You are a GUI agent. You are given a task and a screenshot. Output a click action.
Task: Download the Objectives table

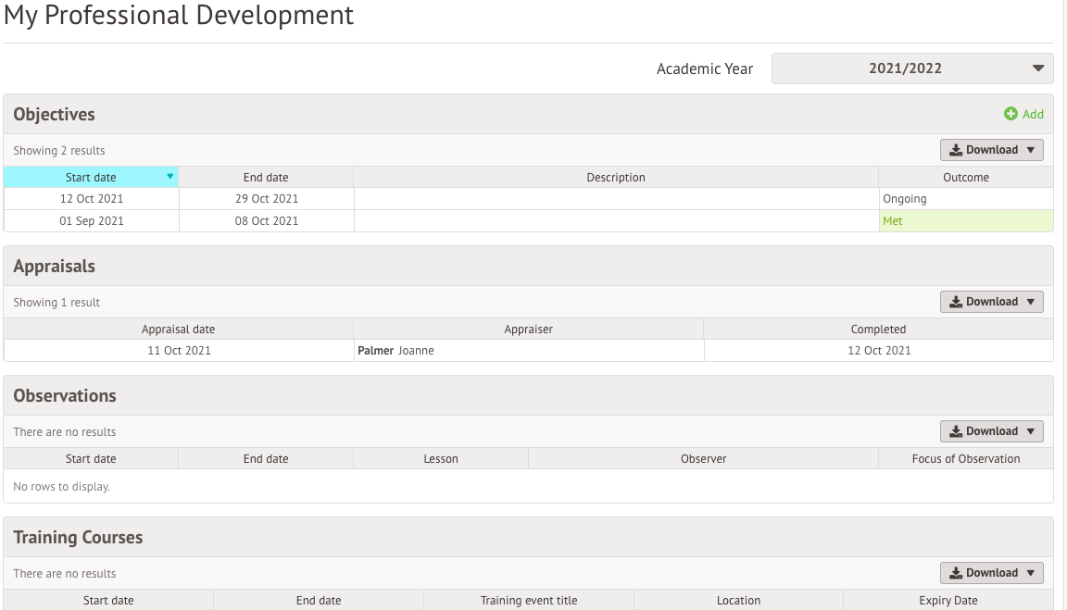coord(991,150)
